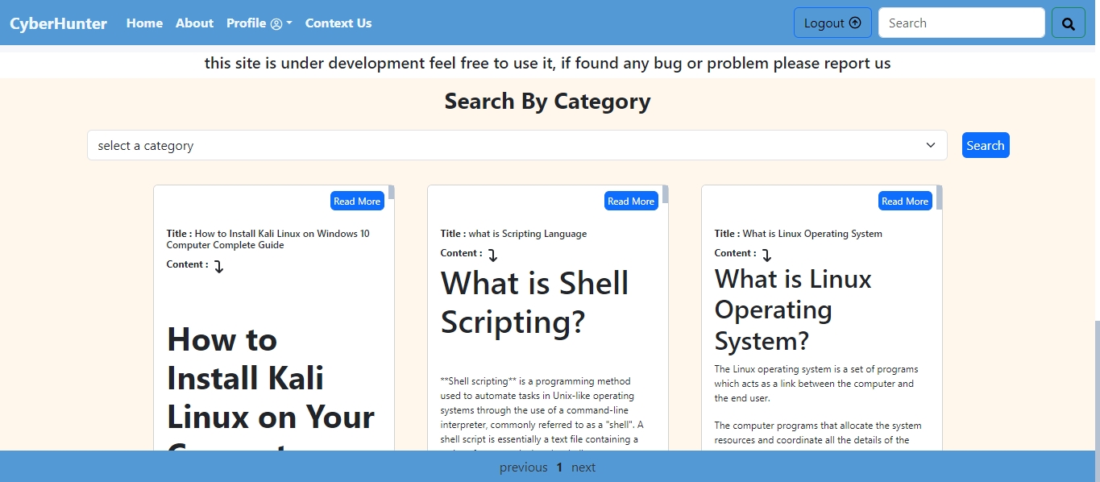Open the Context Us page
This screenshot has height=482, width=1100.
(x=338, y=23)
